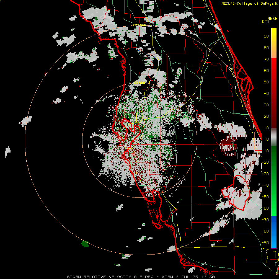Click the -70 knot scale value
This screenshot has width=279, height=279.
[x=265, y=220]
